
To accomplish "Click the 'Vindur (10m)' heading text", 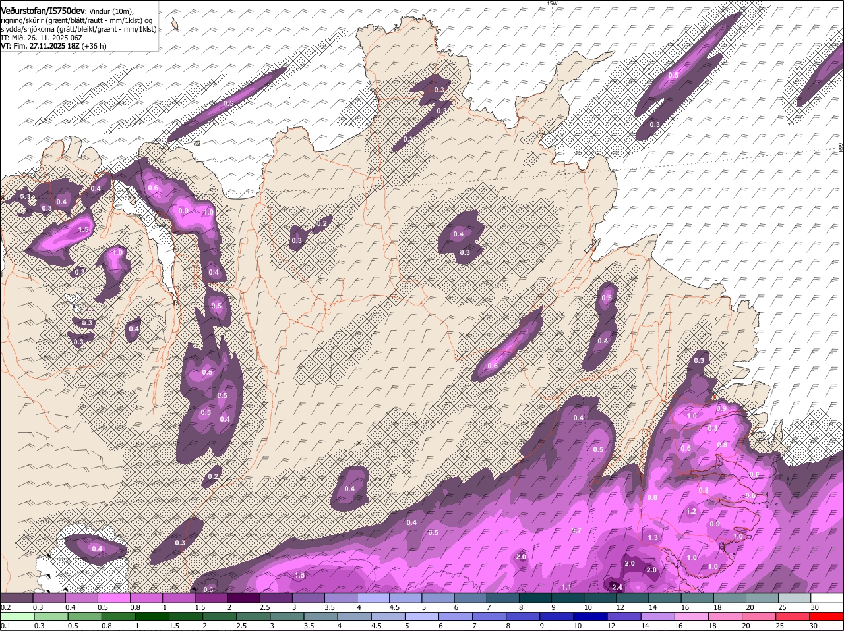I will point(111,11).
